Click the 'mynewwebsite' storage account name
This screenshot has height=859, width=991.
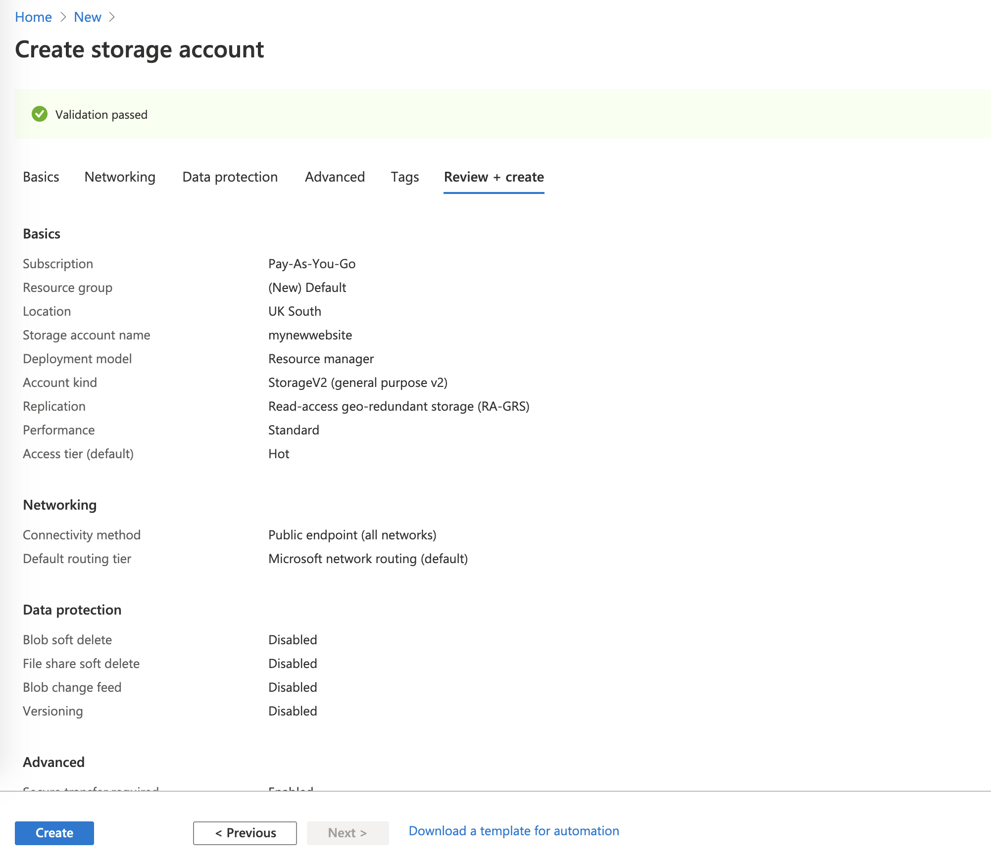pyautogui.click(x=310, y=335)
